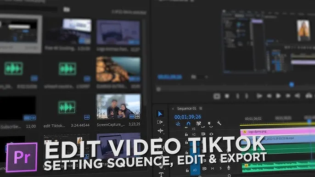Click insert sequences as nests icon

click(x=178, y=124)
